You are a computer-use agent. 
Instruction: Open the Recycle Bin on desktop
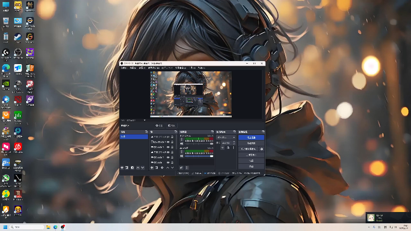(x=6, y=22)
